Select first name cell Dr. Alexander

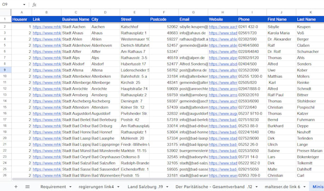click(282, 39)
